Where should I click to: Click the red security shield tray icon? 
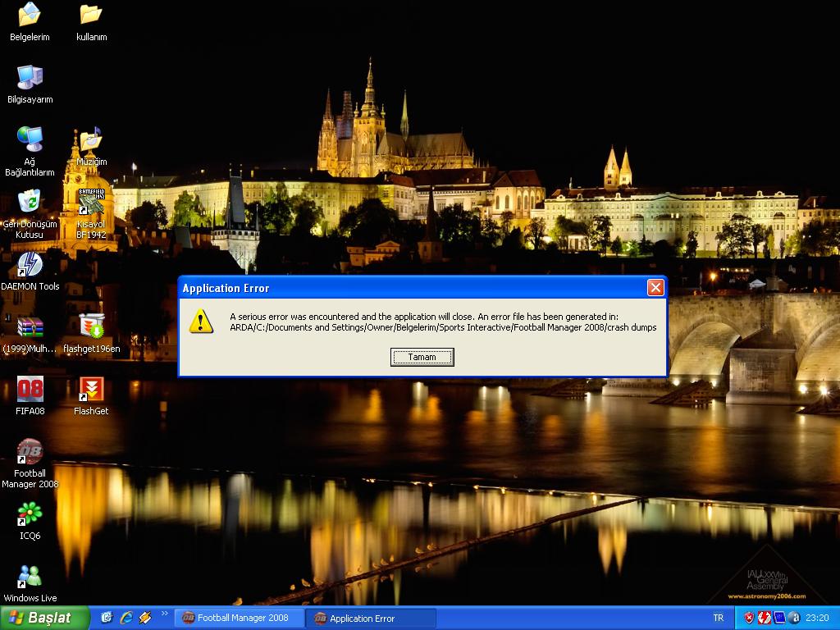pos(750,618)
